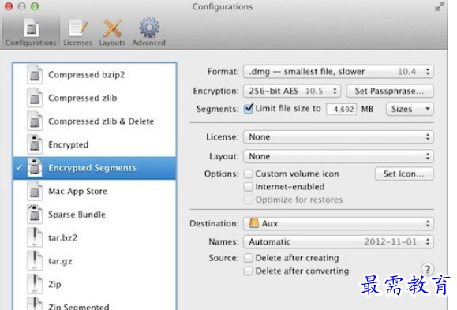457x310 pixels.
Task: Click the Zip archive icon
Action: [35, 284]
